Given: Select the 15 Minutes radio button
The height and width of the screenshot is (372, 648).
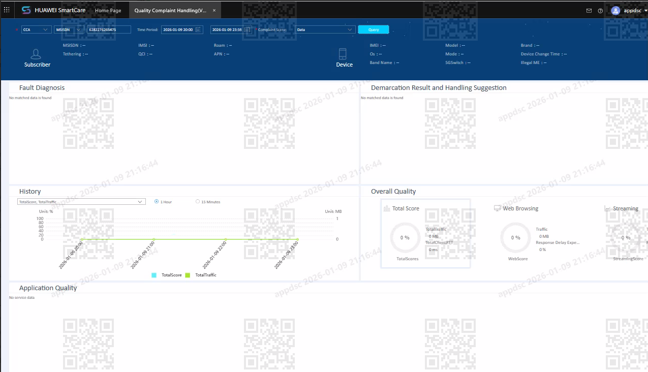Looking at the screenshot, I should (x=198, y=202).
